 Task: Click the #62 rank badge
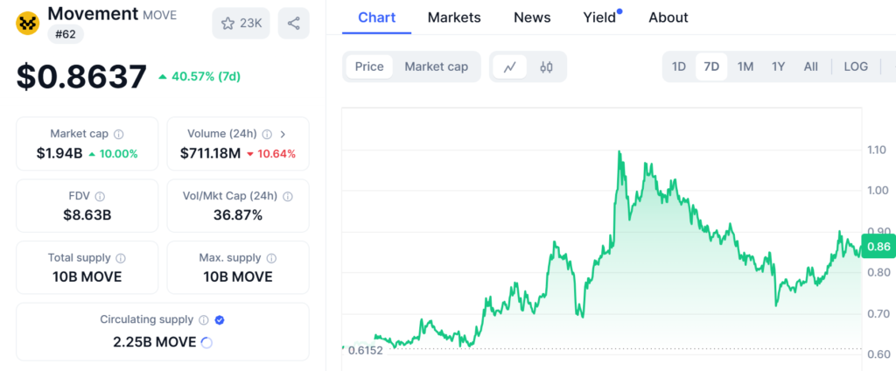[x=65, y=34]
